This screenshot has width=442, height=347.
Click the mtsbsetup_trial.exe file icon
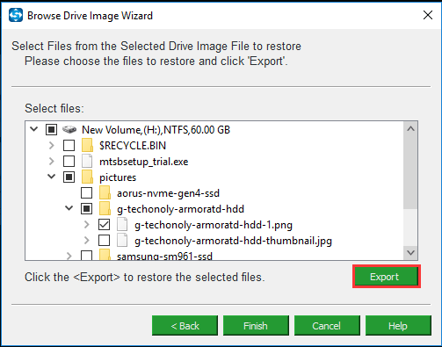[x=87, y=161]
